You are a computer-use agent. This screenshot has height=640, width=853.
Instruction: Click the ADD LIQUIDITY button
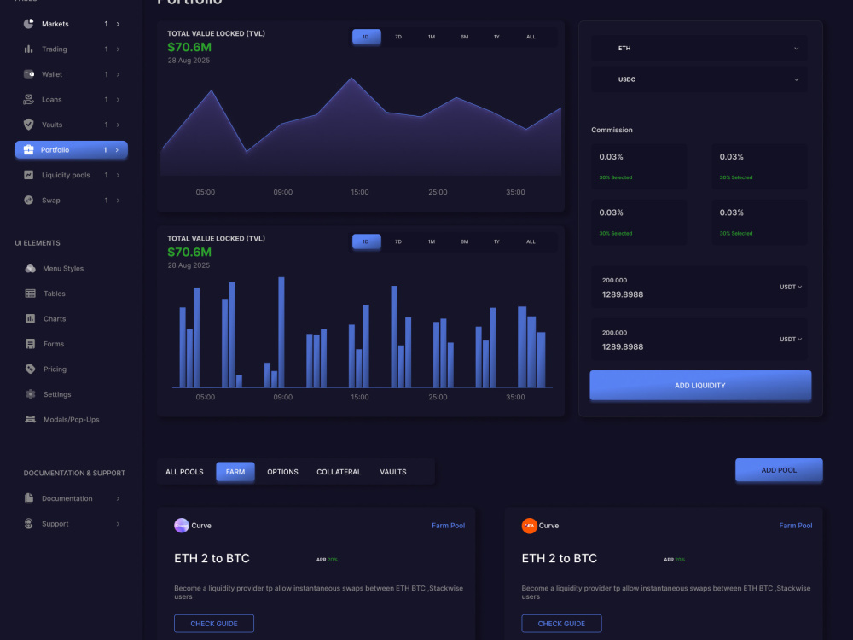click(700, 386)
